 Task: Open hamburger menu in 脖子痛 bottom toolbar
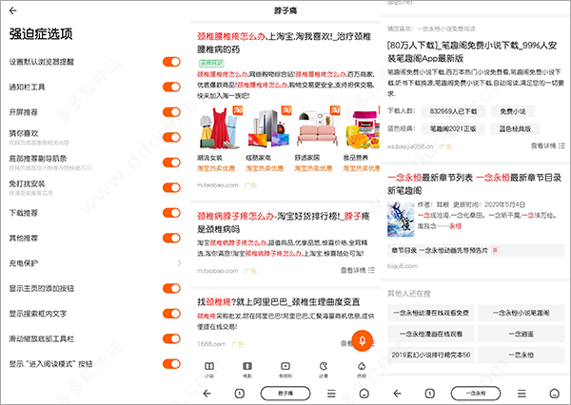(331, 394)
